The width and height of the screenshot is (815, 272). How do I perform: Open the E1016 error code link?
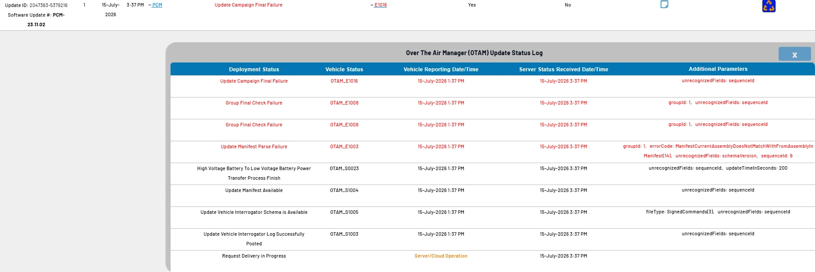click(381, 5)
